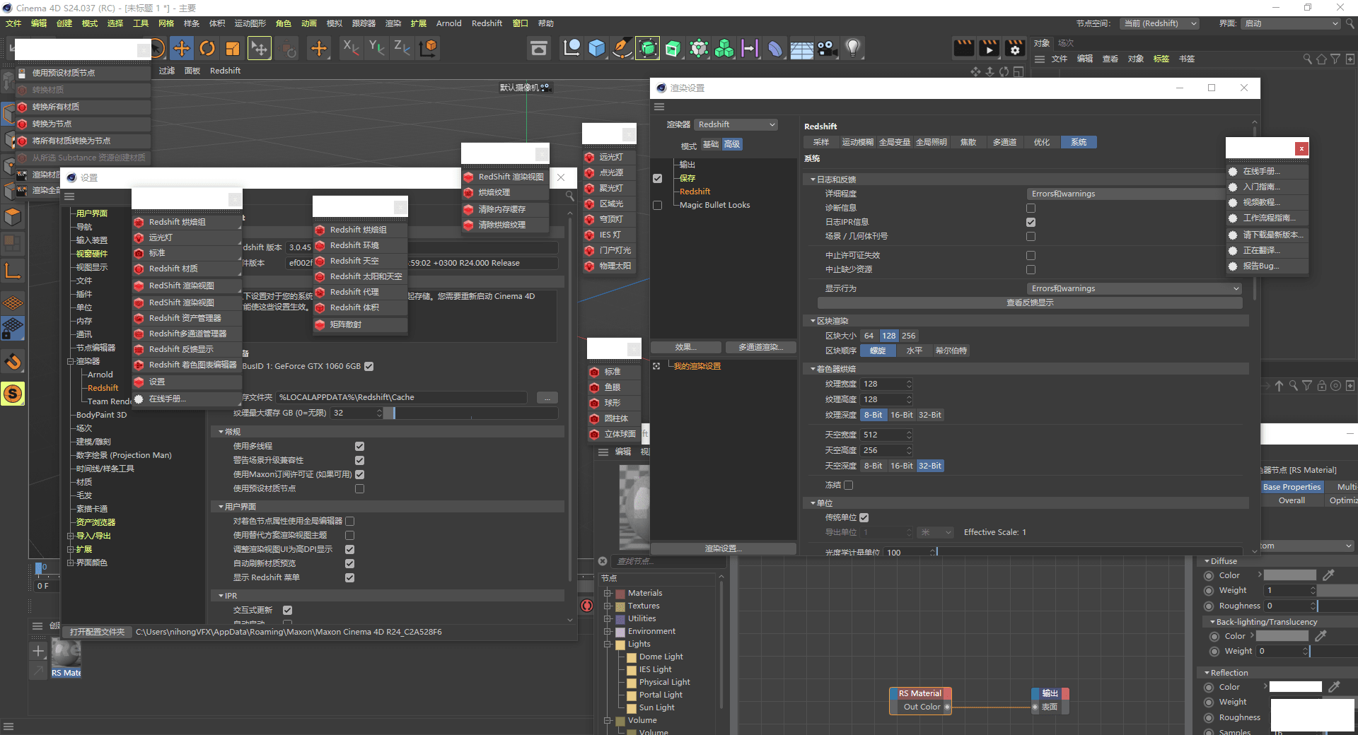Click the 多通道渲染... button
Viewport: 1358px width, 735px height.
[760, 347]
